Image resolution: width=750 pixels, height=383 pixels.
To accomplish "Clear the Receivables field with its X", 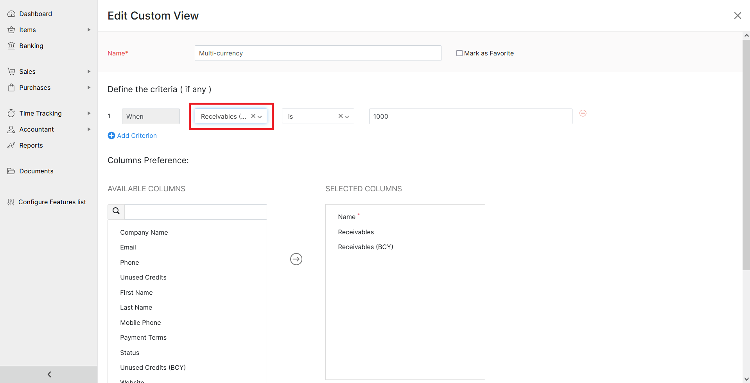I will 253,116.
